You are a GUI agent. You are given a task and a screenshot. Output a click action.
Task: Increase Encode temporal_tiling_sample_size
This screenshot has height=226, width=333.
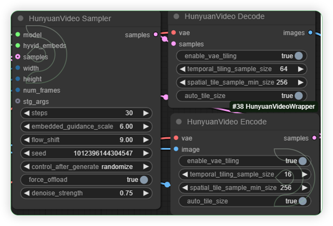coord(305,174)
